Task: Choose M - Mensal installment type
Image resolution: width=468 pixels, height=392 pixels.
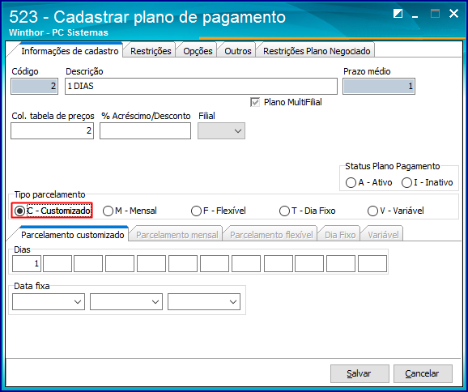Action: pyautogui.click(x=108, y=211)
